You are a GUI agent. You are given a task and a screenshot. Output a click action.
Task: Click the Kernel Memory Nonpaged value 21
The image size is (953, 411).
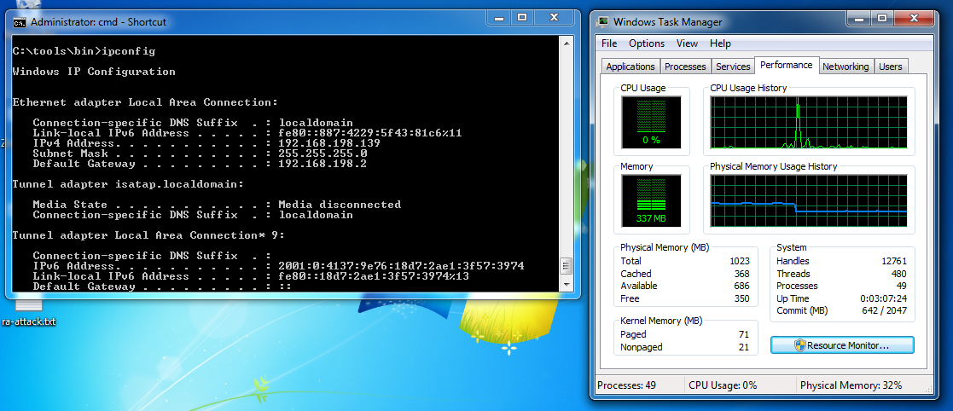[x=745, y=347]
